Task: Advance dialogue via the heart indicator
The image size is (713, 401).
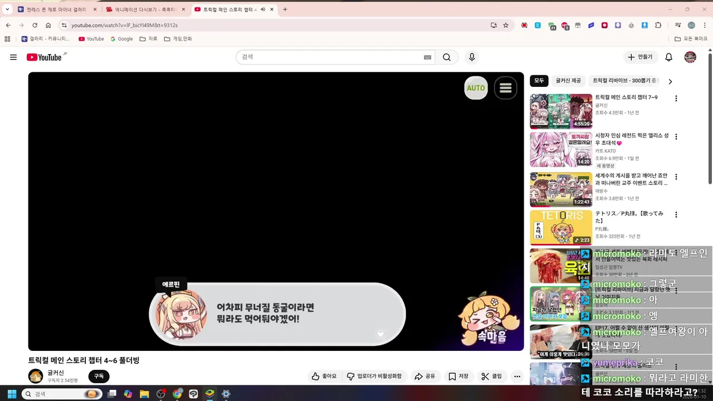Action: point(380,334)
